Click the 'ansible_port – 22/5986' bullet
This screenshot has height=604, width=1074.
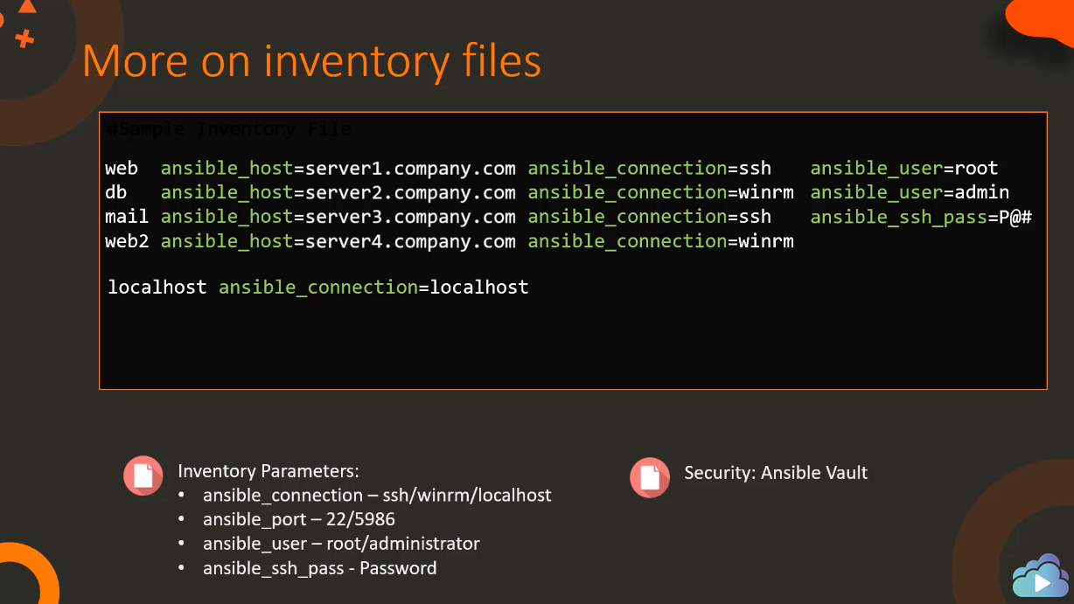coord(299,520)
